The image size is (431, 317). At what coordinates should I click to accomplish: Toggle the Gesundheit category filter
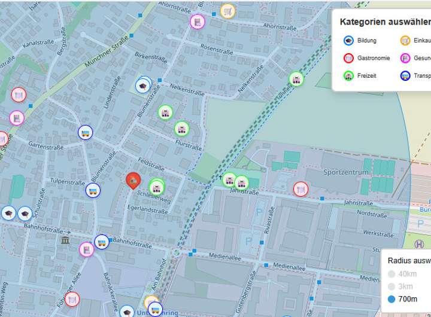[415, 58]
